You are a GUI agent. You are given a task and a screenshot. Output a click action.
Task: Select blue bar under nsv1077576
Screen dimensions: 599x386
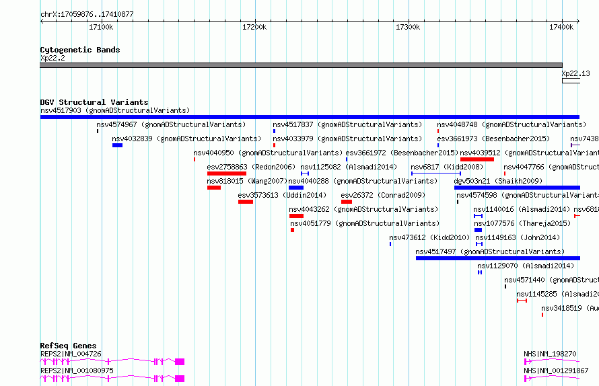(479, 230)
